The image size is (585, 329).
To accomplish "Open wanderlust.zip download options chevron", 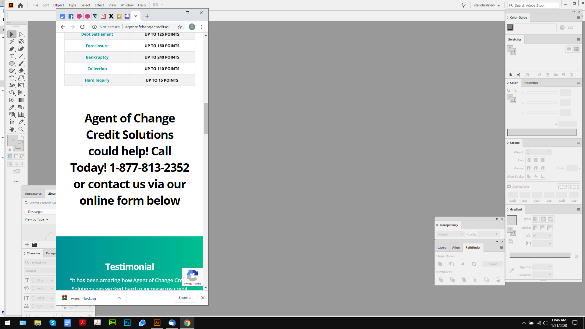I will (x=119, y=298).
